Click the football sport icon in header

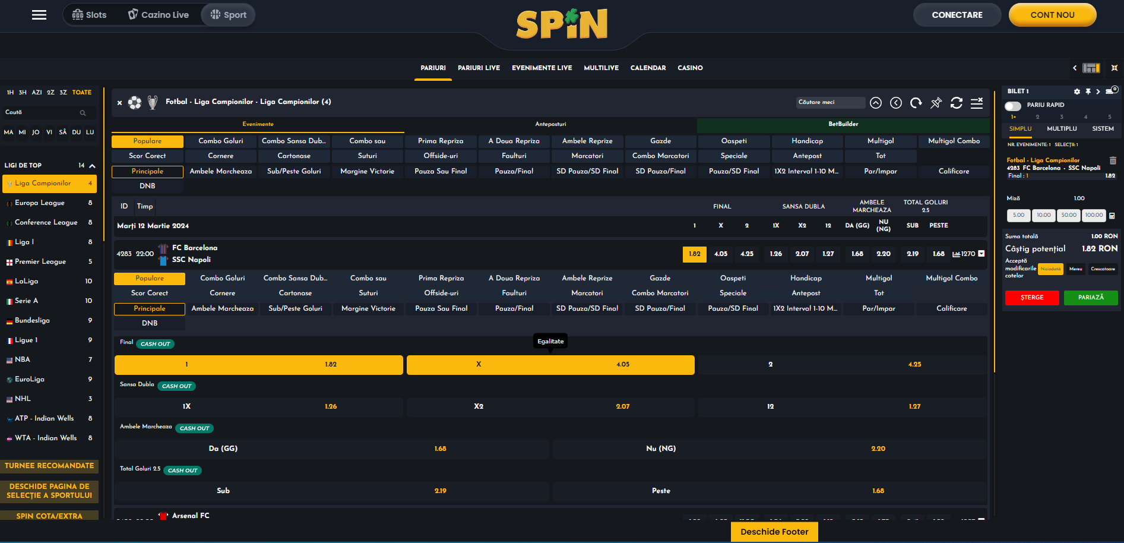[x=135, y=103]
